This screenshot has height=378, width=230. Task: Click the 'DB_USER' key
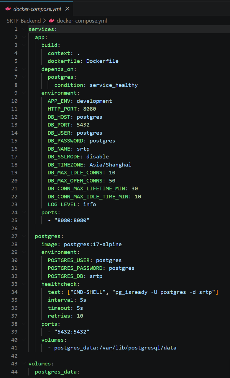pyautogui.click(x=59, y=133)
